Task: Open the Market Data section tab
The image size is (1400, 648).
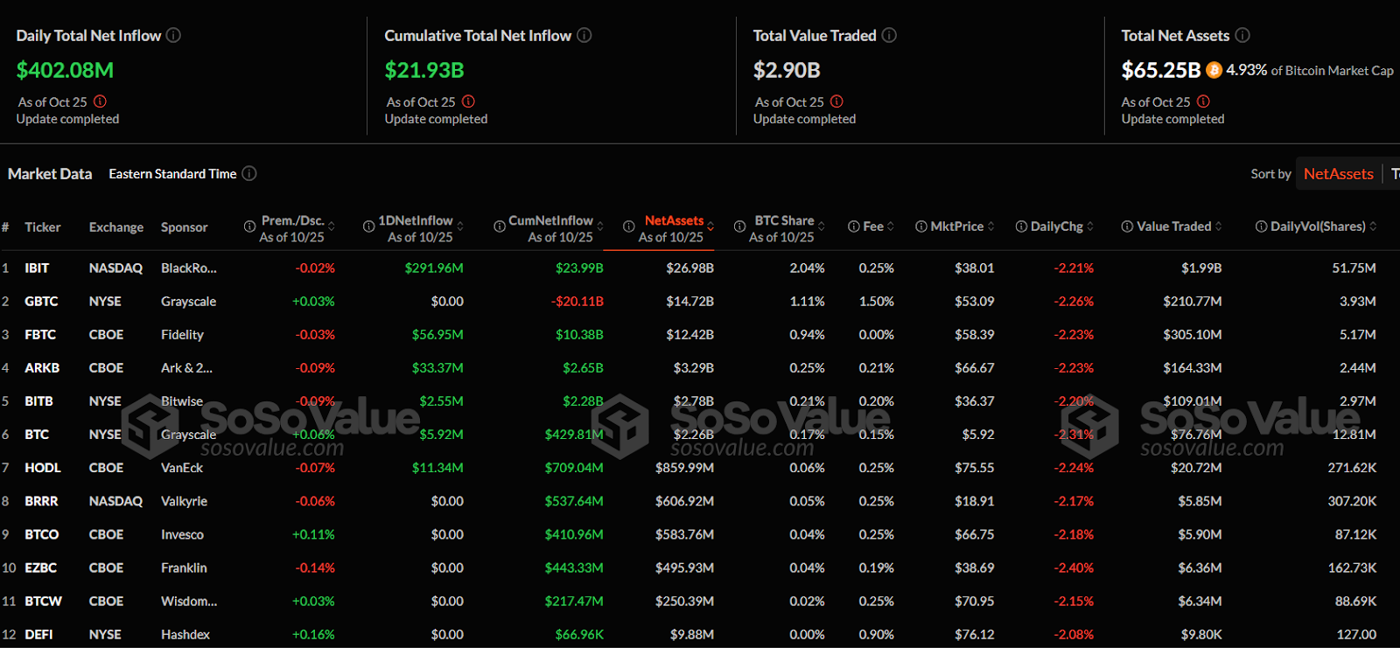Action: [x=50, y=174]
